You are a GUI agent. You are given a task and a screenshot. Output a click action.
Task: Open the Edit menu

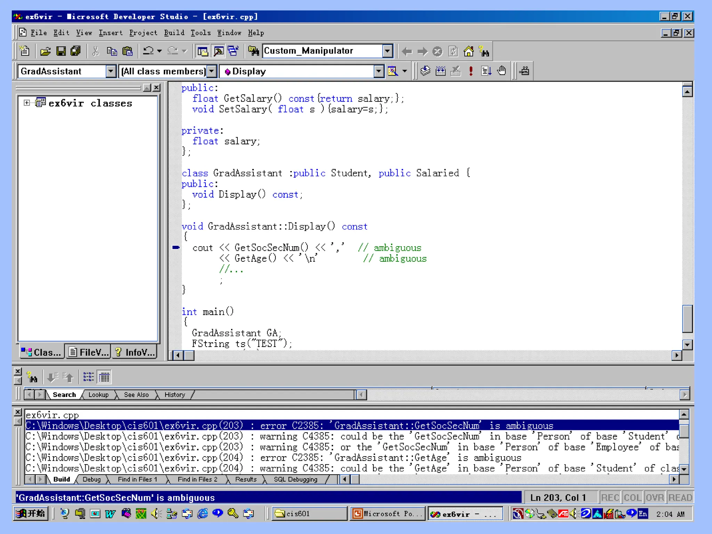point(61,33)
